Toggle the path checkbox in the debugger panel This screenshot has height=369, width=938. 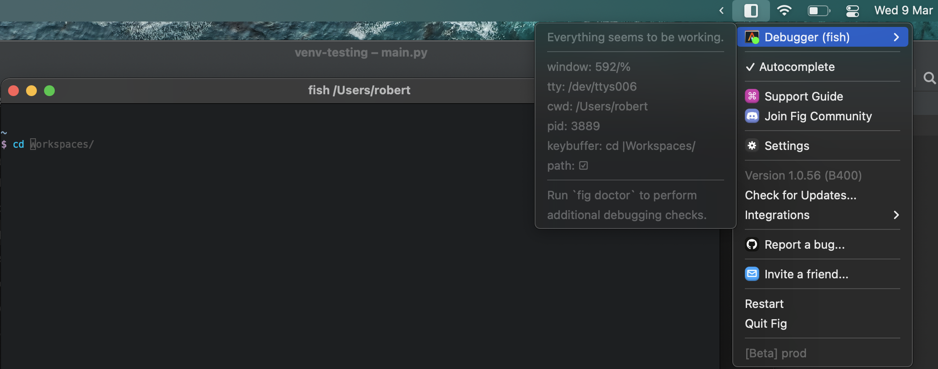pos(583,165)
